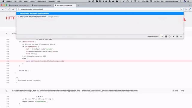
Task: Choose Bing search engine icon in dropdown
Action: (177, 37)
